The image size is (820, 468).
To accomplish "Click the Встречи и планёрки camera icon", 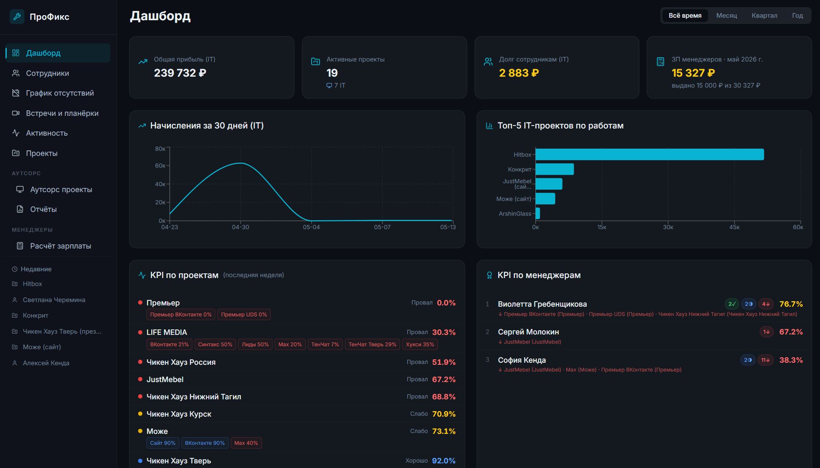I will tap(16, 113).
